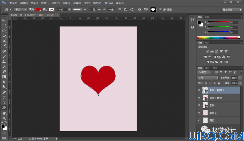244x141 pixels.
Task: Add a Brightness/Contrast adjustment
Action: pyautogui.click(x=207, y=52)
